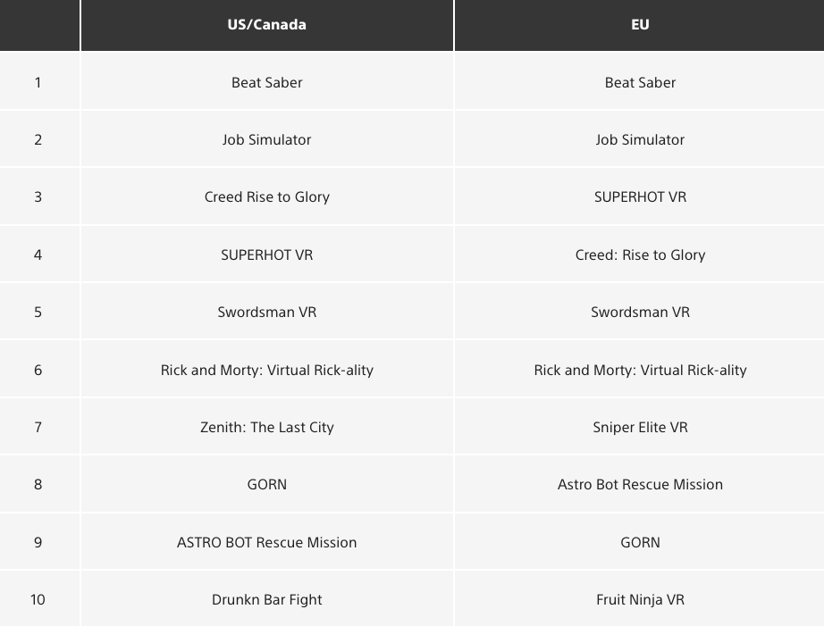Select Swordsman VR in US/Canada column
The height and width of the screenshot is (626, 824).
point(267,312)
